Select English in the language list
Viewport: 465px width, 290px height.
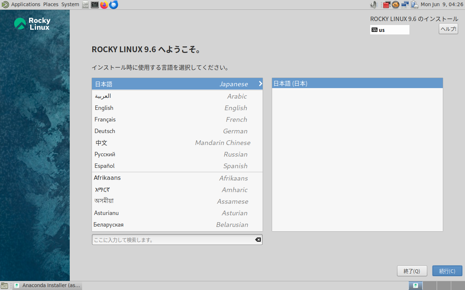177,108
